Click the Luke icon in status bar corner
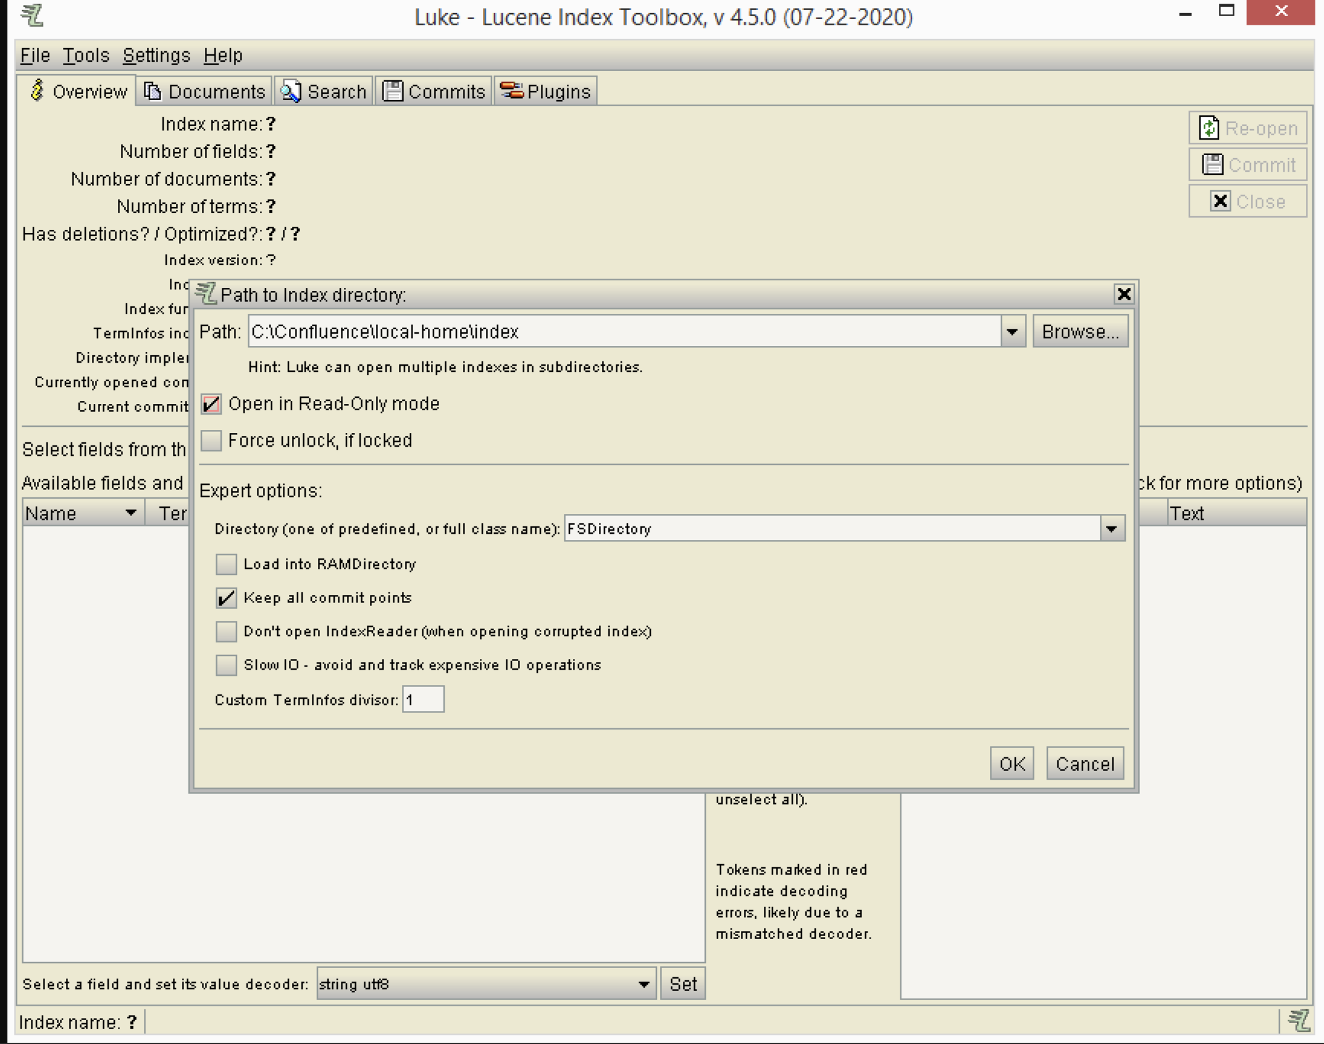The width and height of the screenshot is (1324, 1044). pos(1298,1020)
